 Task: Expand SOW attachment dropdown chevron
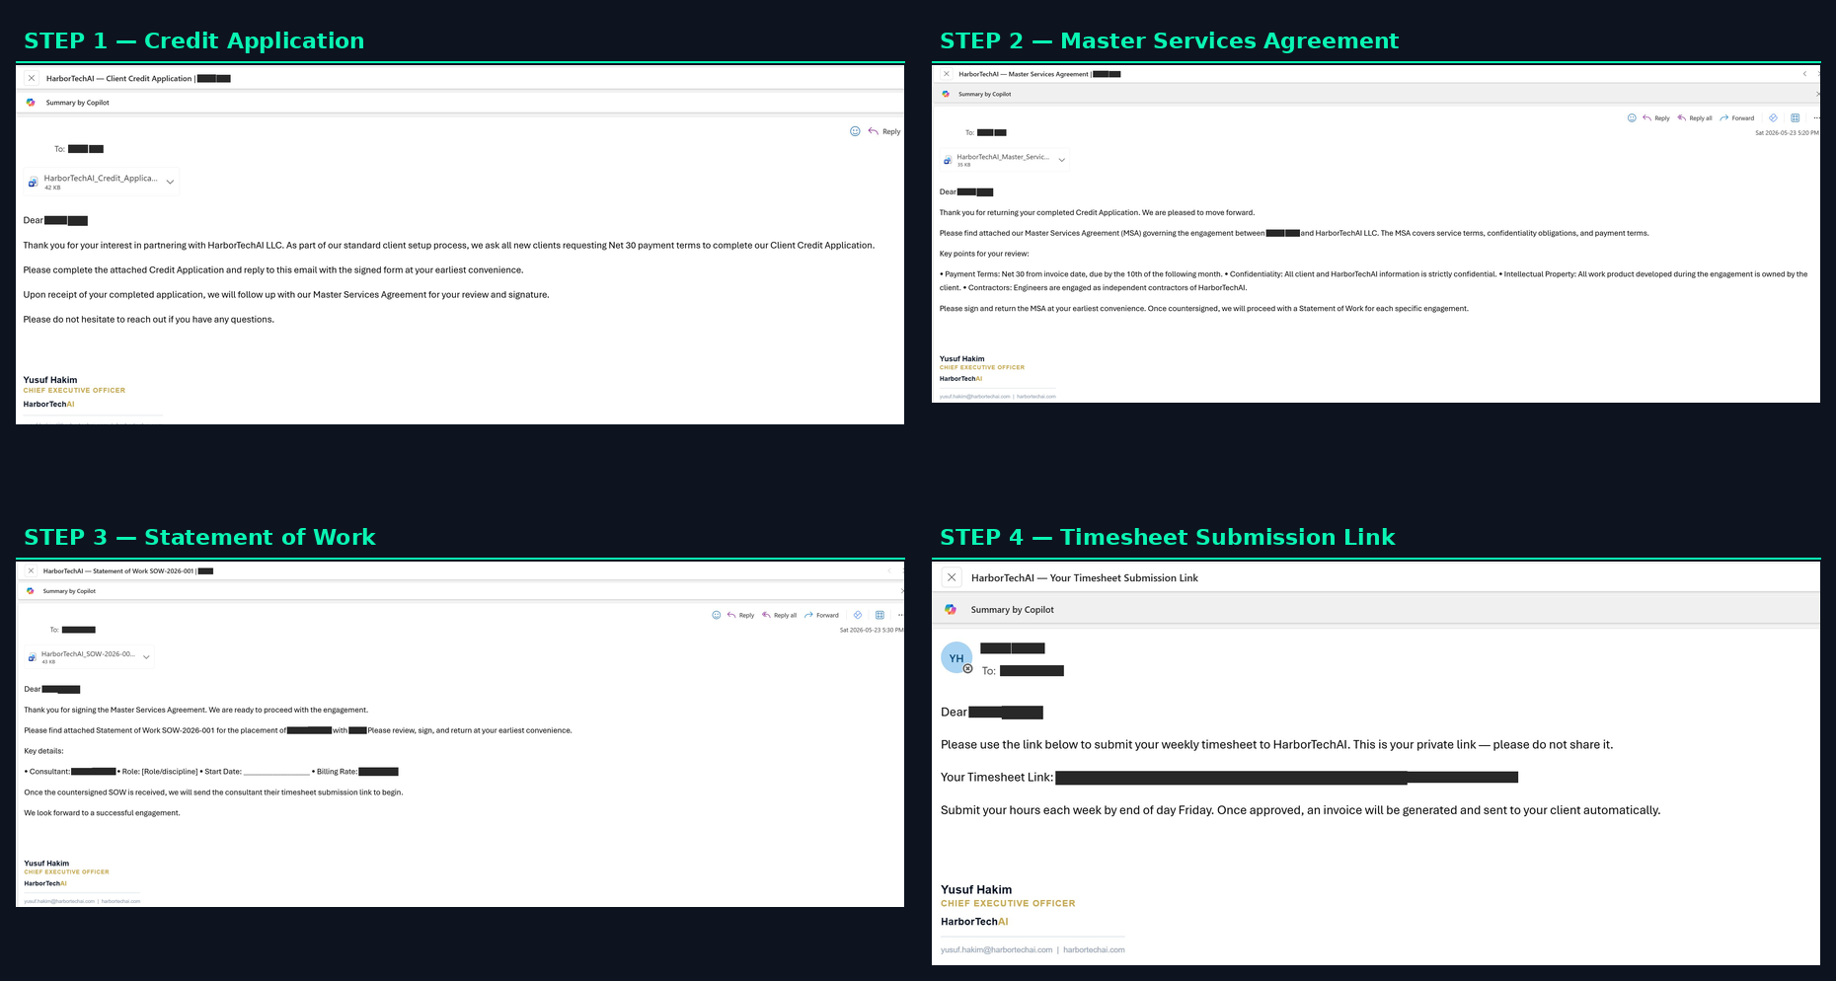point(146,656)
